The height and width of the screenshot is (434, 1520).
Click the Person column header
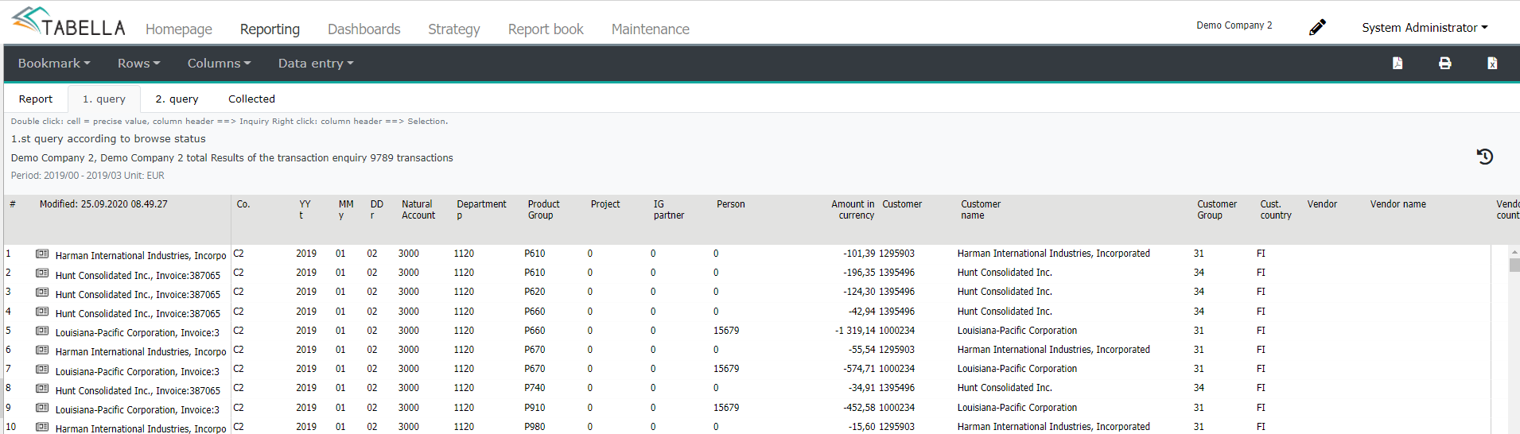(730, 204)
